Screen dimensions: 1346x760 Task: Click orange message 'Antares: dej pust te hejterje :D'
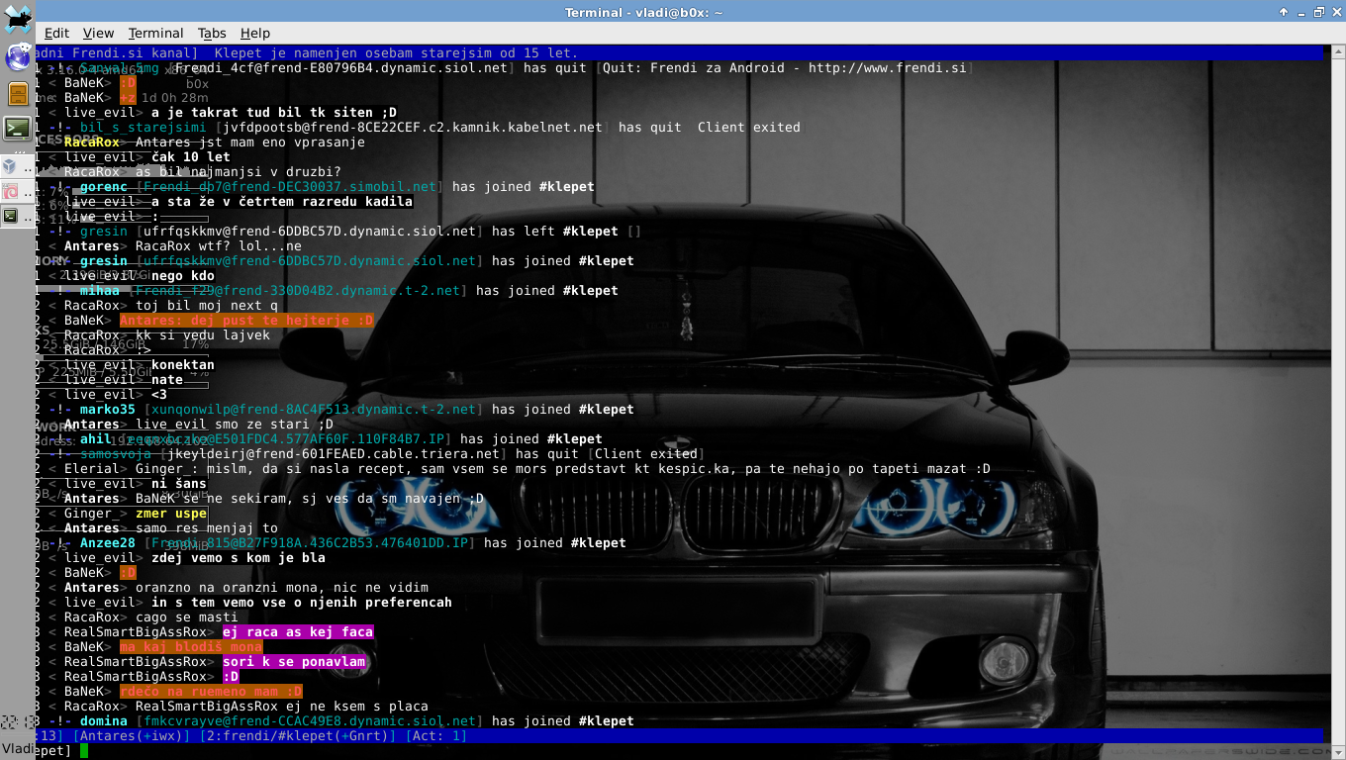click(246, 321)
